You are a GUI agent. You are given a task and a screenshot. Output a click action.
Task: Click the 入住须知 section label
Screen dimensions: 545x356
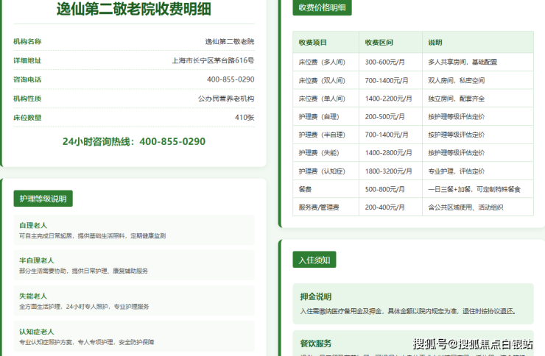click(314, 260)
